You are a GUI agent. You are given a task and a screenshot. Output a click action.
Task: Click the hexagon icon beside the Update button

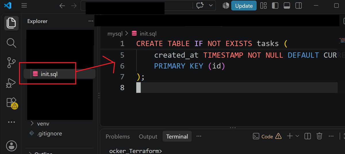[x=226, y=5]
